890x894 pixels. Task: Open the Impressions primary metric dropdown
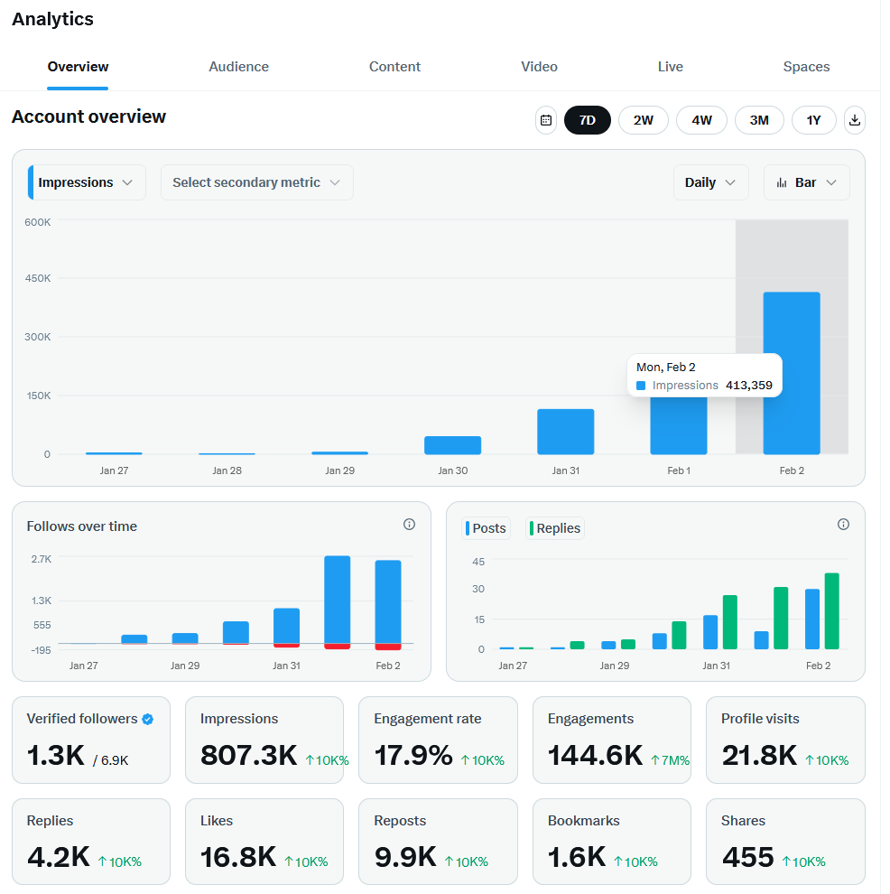point(88,184)
